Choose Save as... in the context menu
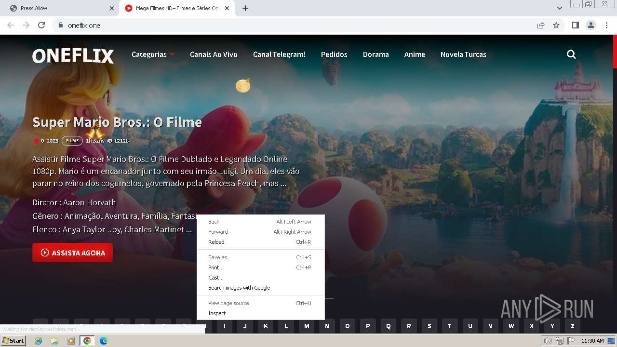The height and width of the screenshot is (347, 617). pos(260,257)
